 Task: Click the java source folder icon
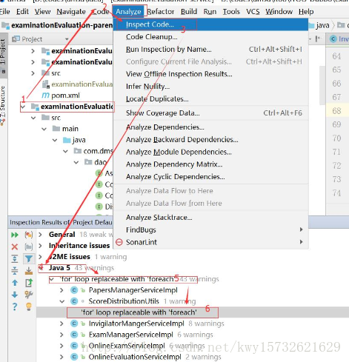pyautogui.click(x=67, y=140)
